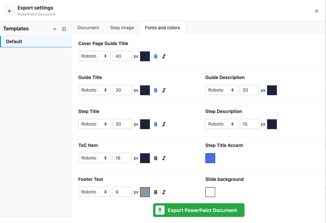Pick Cover Page Guide Title text color
The width and height of the screenshot is (326, 223).
tap(145, 56)
